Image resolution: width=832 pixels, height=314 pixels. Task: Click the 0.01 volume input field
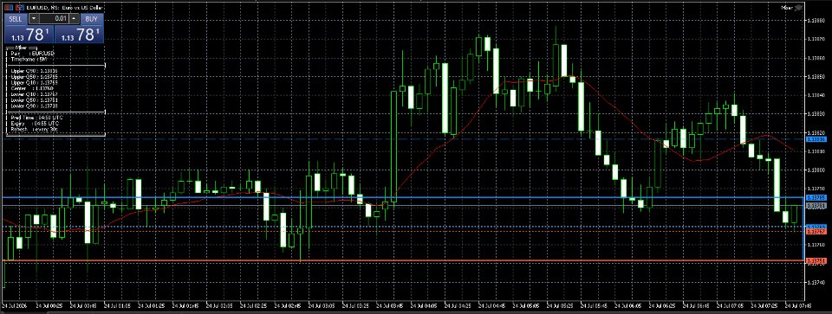[x=54, y=18]
